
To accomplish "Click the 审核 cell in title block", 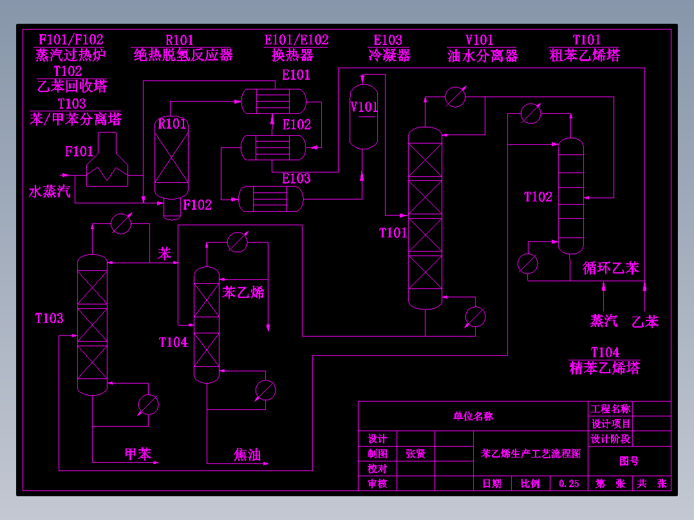I will pyautogui.click(x=377, y=484).
